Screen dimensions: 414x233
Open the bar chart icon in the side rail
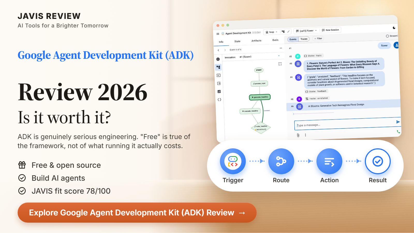pos(219,92)
